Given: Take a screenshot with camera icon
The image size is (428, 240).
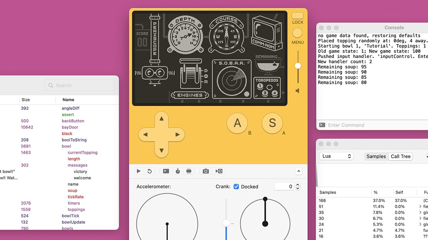Looking at the screenshot, I should 206,171.
